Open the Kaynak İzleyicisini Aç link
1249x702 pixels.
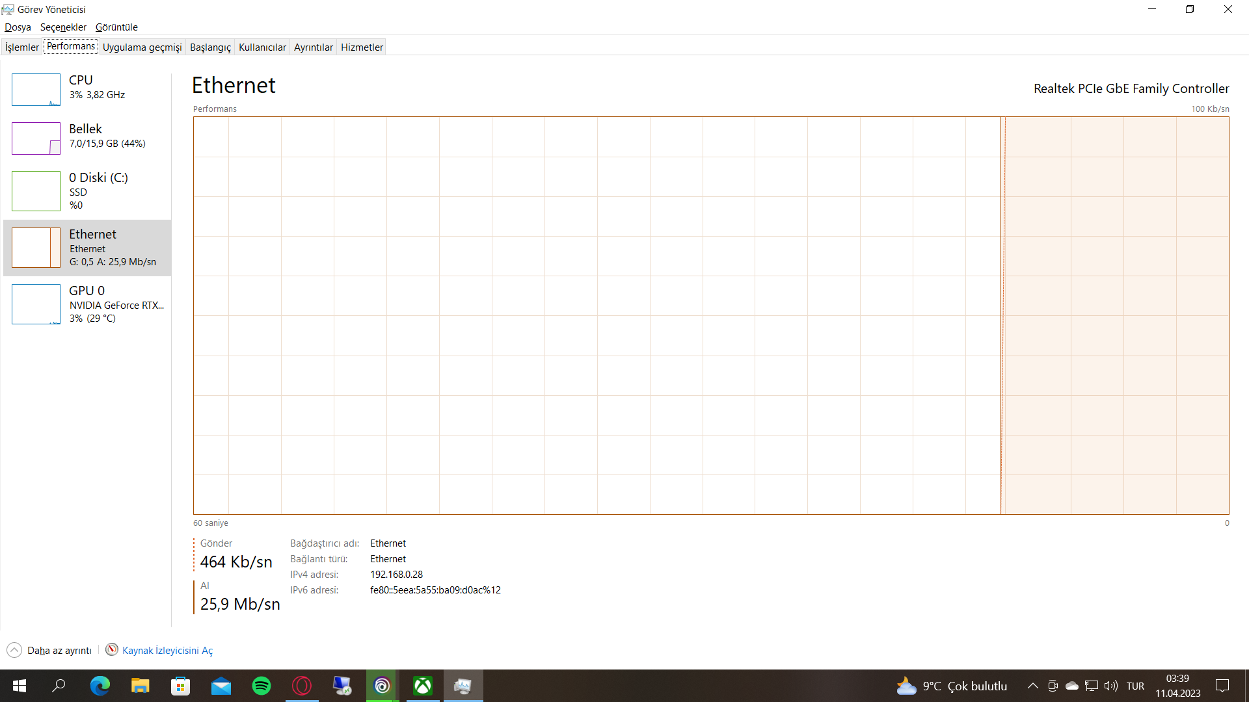[x=167, y=651]
